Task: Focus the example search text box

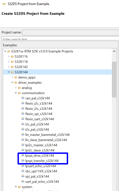Action: [x=60, y=38]
